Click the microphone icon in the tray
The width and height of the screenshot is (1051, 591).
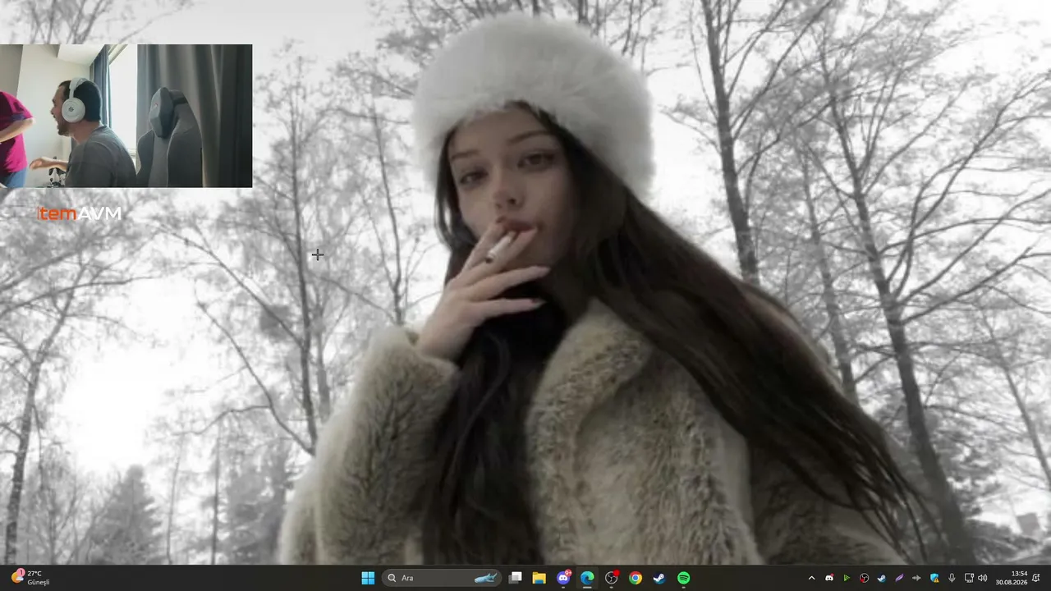952,578
